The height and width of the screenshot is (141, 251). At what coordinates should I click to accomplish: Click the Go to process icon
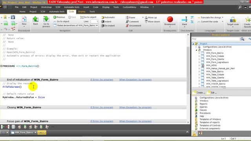tap(46, 19)
